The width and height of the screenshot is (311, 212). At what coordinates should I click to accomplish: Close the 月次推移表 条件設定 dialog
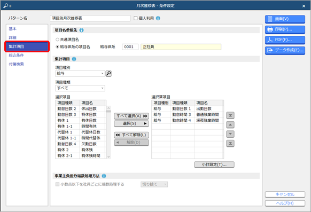(x=304, y=6)
